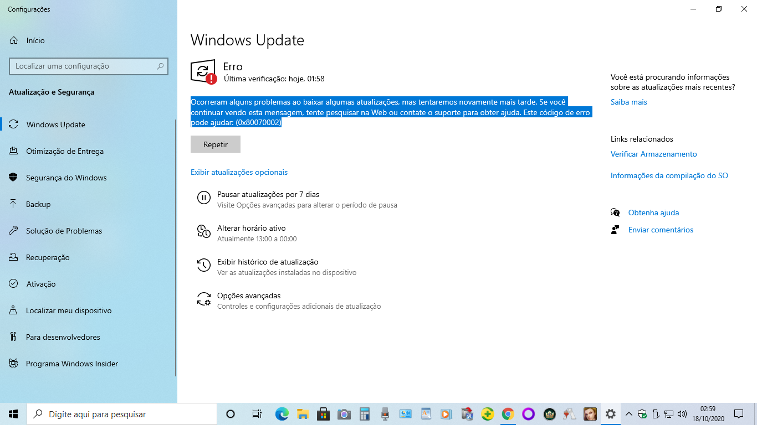The height and width of the screenshot is (425, 757).
Task: Click the magnifier icon in the settings search
Action: [x=160, y=66]
